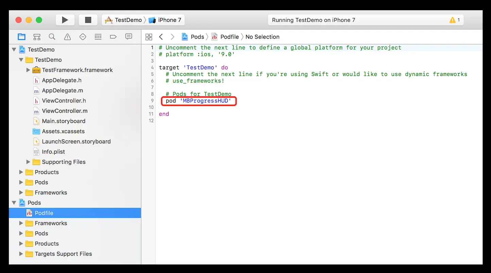
Task: Expand Targets Support Files triangle
Action: 21,254
